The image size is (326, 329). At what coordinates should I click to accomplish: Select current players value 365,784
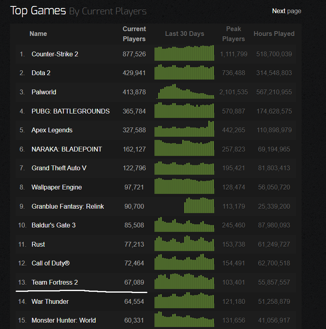pyautogui.click(x=134, y=111)
